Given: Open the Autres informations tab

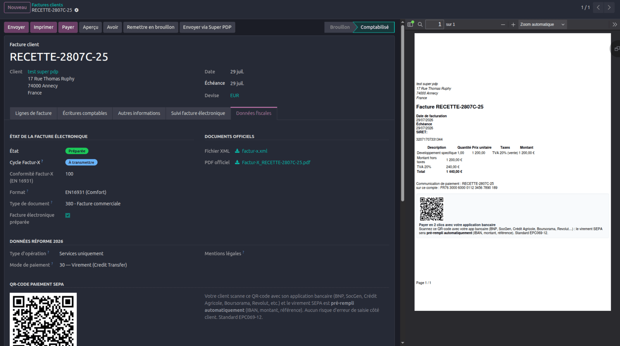Looking at the screenshot, I should tap(139, 113).
